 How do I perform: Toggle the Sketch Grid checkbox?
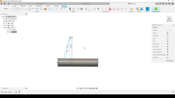coord(168,36)
